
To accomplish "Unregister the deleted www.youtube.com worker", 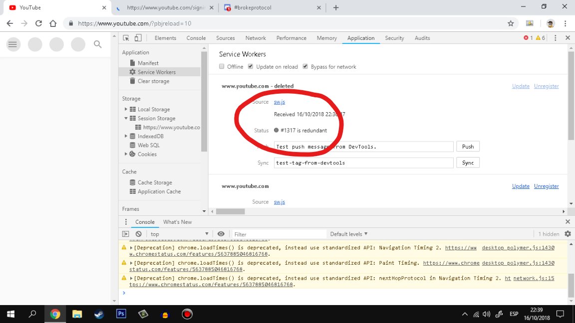I will pos(546,86).
